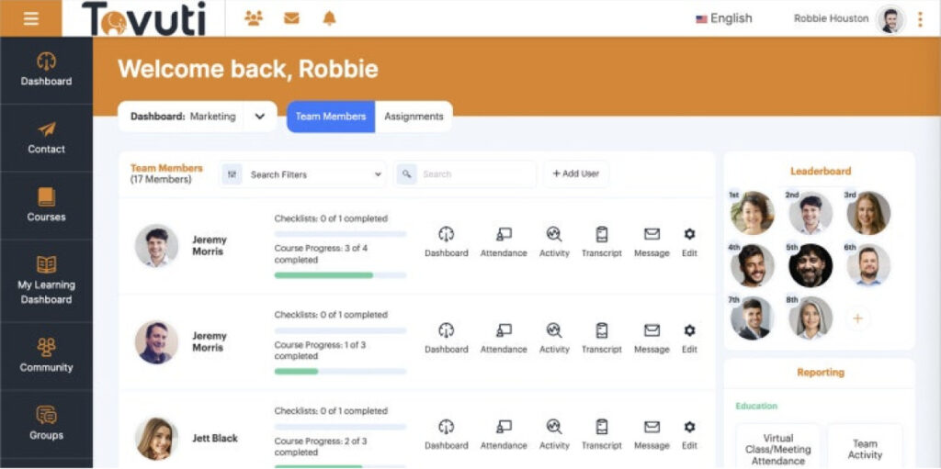Click the Search input field
The width and height of the screenshot is (941, 469).
[x=475, y=174]
